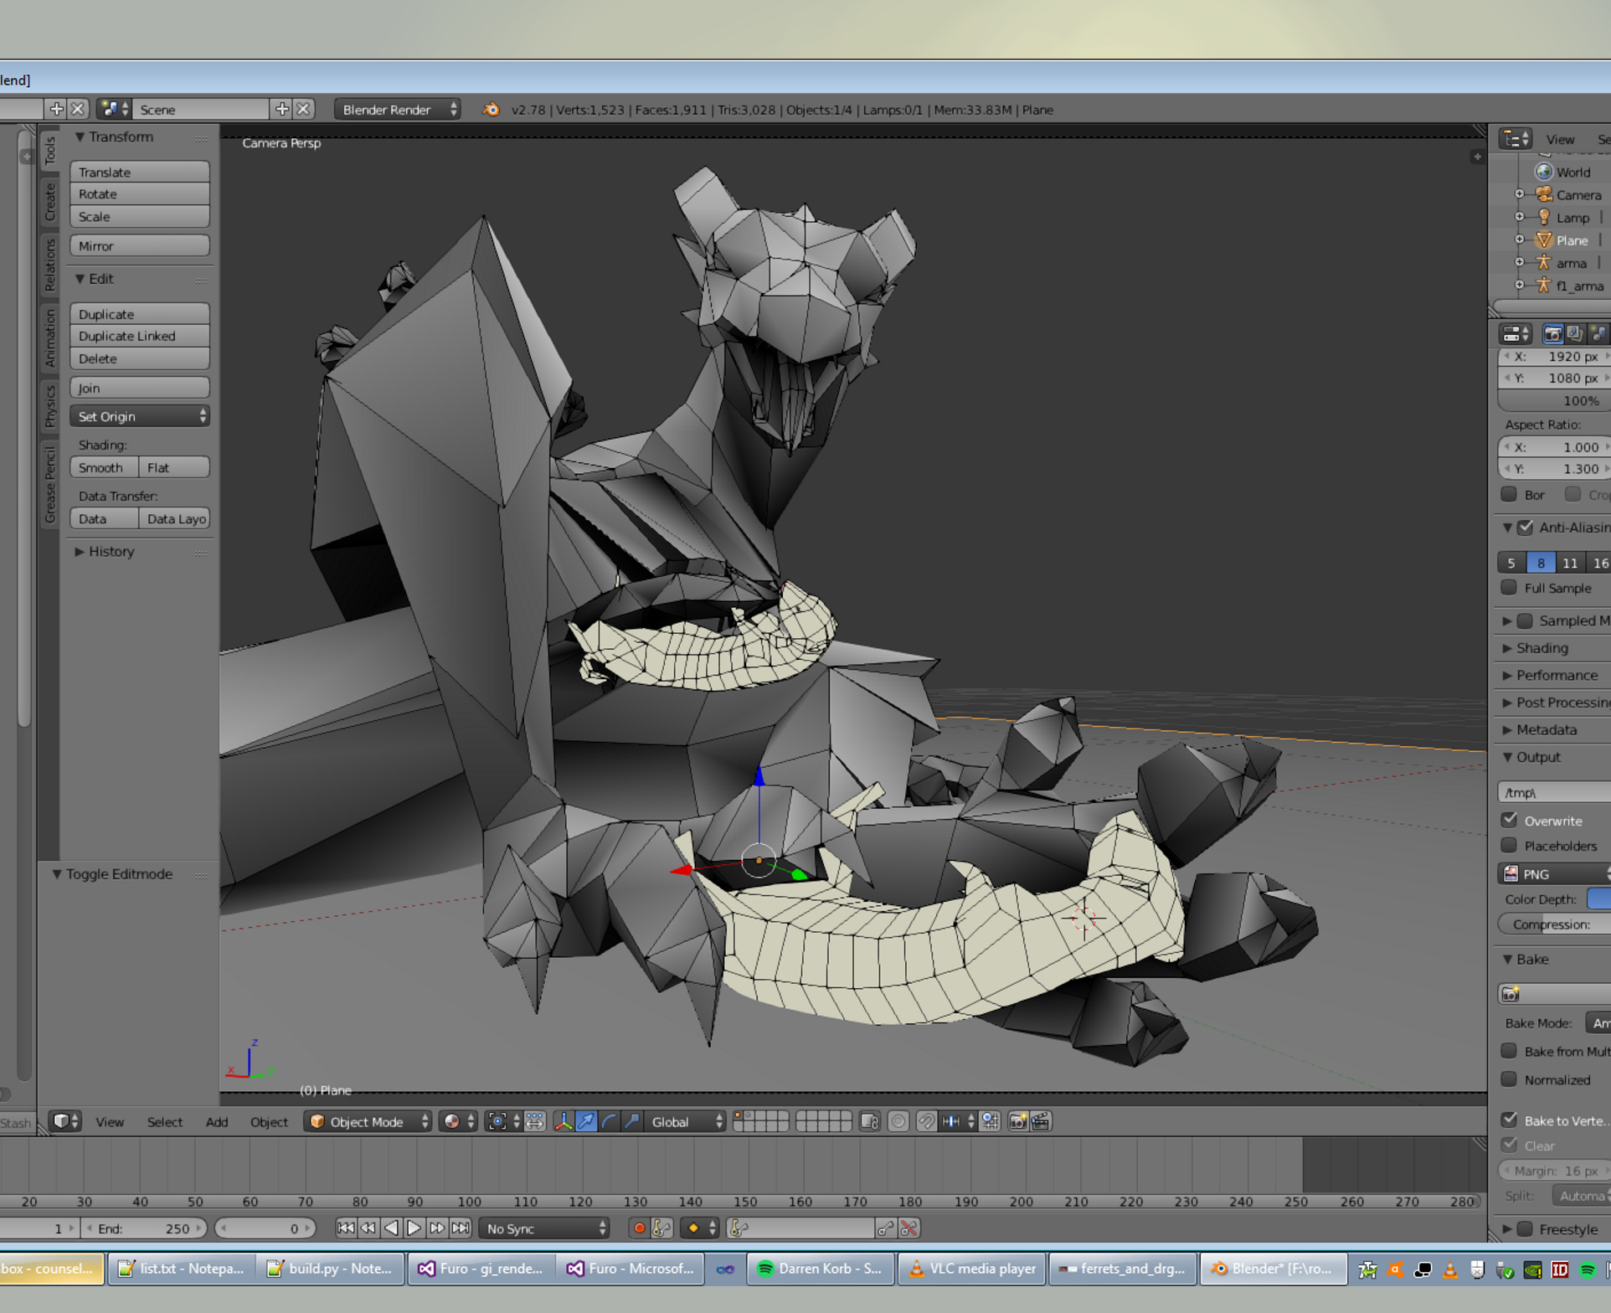Screen dimensions: 1611x1313
Task: Open the Global orientation dropdown
Action: click(x=685, y=1121)
